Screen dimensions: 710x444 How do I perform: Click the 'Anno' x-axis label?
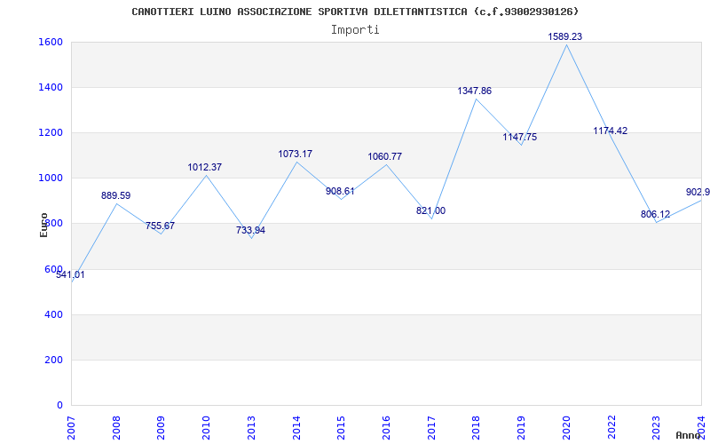pos(687,435)
